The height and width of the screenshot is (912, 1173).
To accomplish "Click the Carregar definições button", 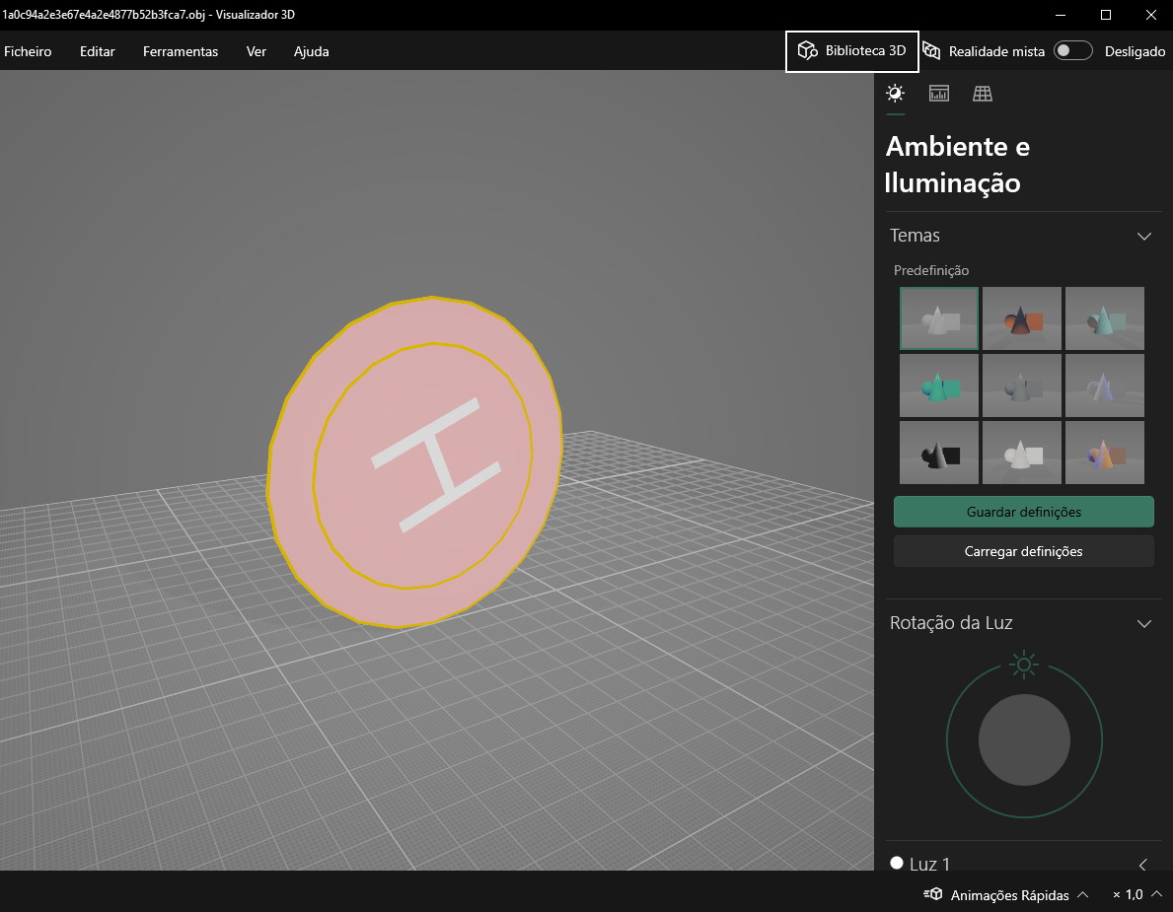I will tap(1023, 551).
